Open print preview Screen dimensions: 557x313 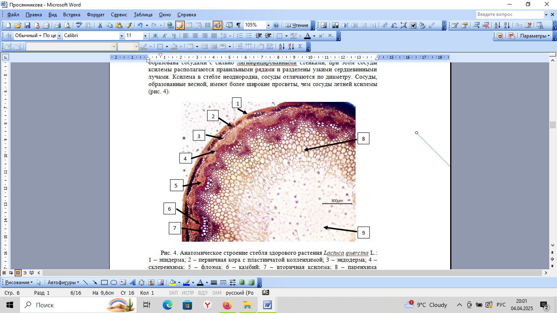coord(66,25)
